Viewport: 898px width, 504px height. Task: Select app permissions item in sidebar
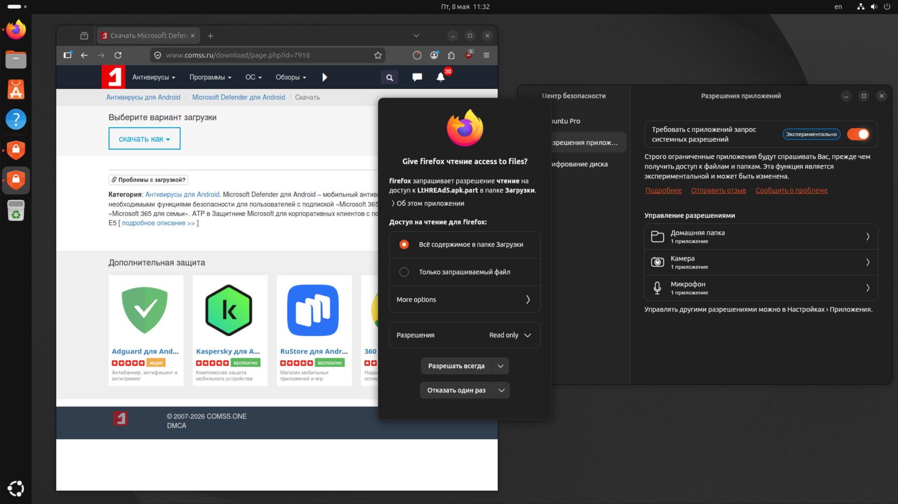pyautogui.click(x=588, y=142)
